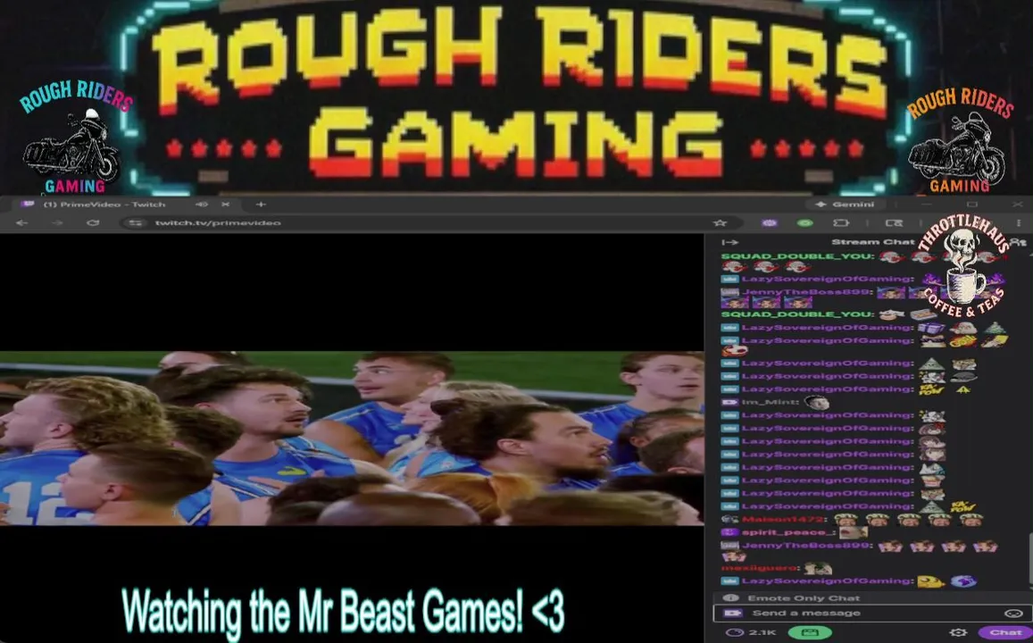This screenshot has width=1033, height=643.
Task: Close the PrimeVideo - Twitch tab
Action: click(225, 205)
